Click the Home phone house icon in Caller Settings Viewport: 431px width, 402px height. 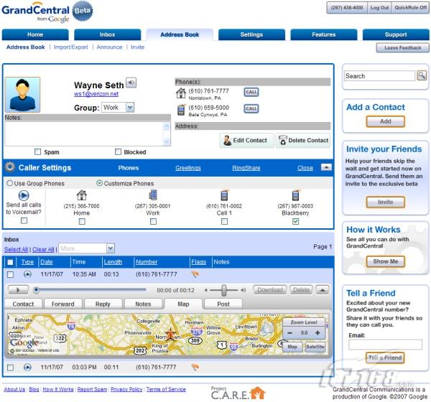[82, 195]
